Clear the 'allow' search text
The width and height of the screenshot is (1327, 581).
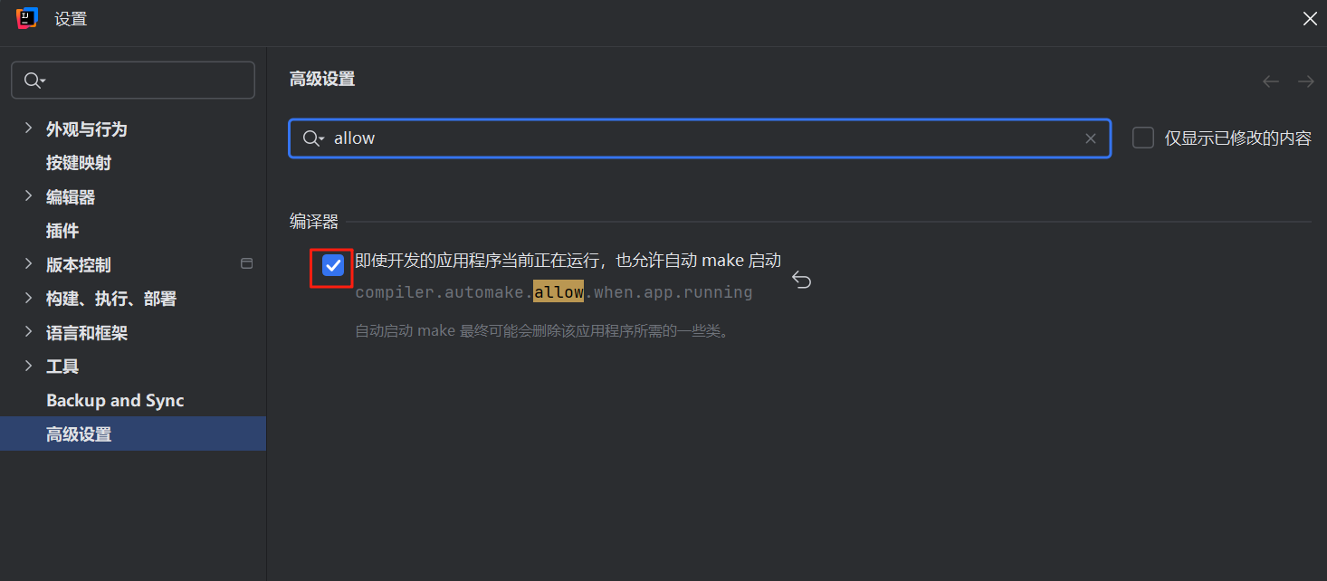click(x=1090, y=138)
